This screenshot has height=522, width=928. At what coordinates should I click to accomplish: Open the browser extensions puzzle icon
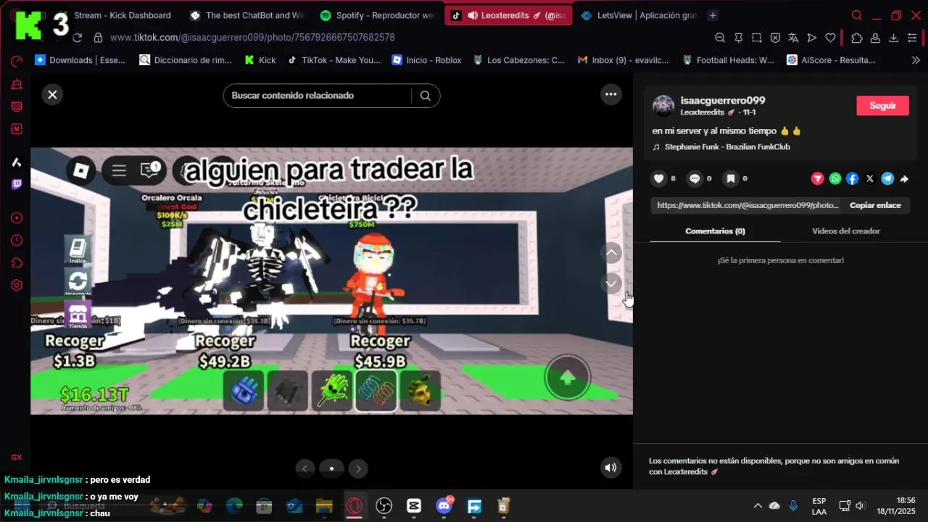(857, 38)
